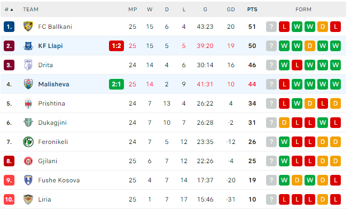
Task: Click the orange D form badge in KF Llapi's row
Action: point(310,46)
